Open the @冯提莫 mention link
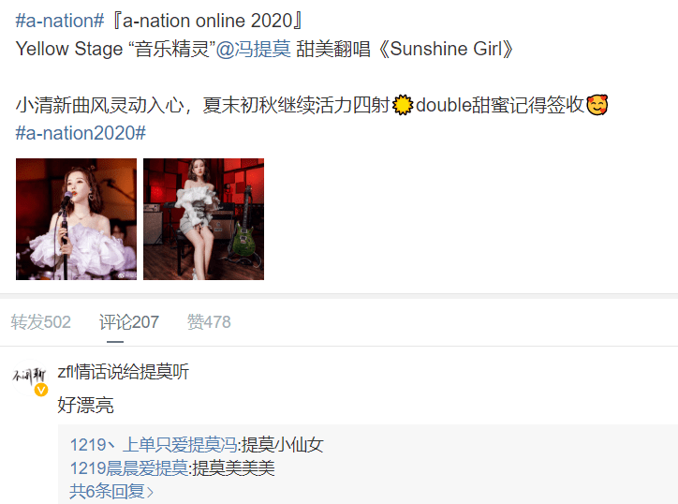Viewport: 678px width, 504px height. click(254, 49)
